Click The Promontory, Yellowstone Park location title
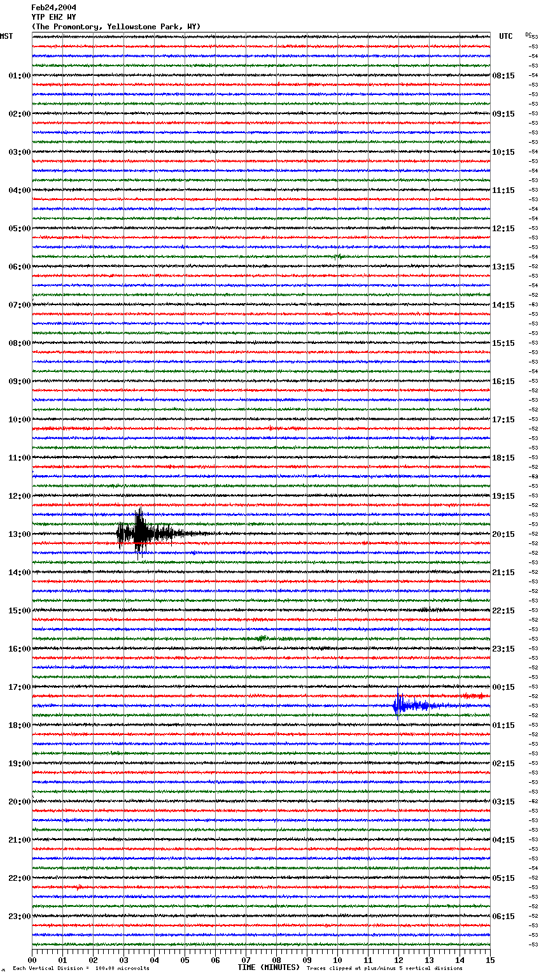The image size is (541, 977). pos(116,27)
